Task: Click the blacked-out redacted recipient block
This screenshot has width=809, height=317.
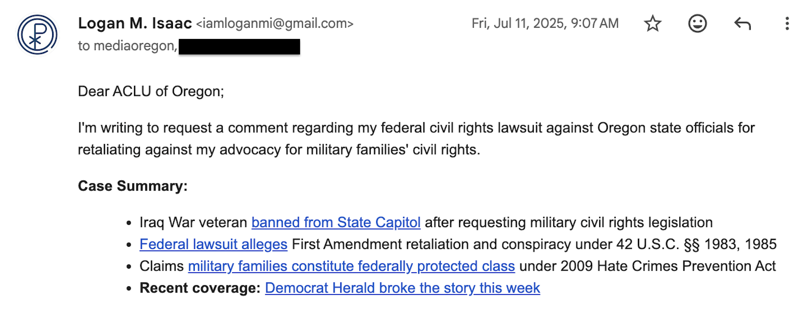Action: point(239,47)
